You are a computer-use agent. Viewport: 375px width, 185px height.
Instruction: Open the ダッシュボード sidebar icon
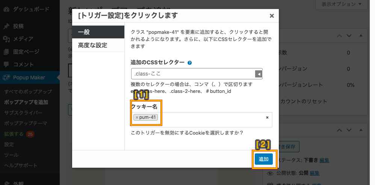[6, 9]
